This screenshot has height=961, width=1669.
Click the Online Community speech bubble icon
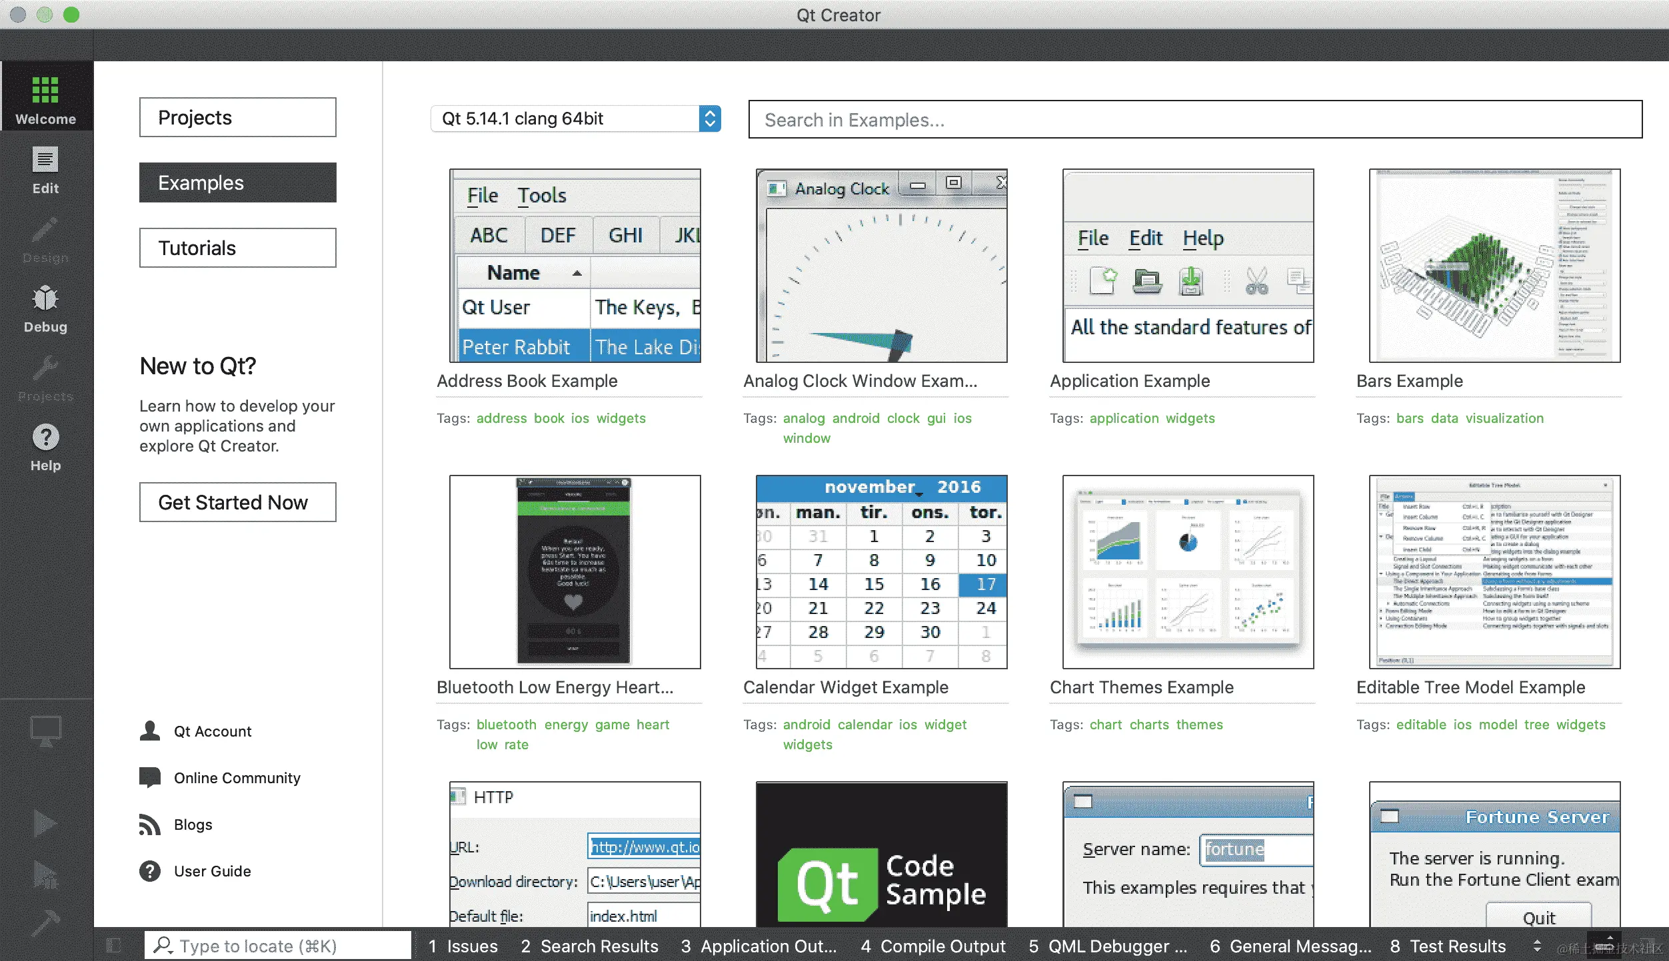tap(150, 778)
